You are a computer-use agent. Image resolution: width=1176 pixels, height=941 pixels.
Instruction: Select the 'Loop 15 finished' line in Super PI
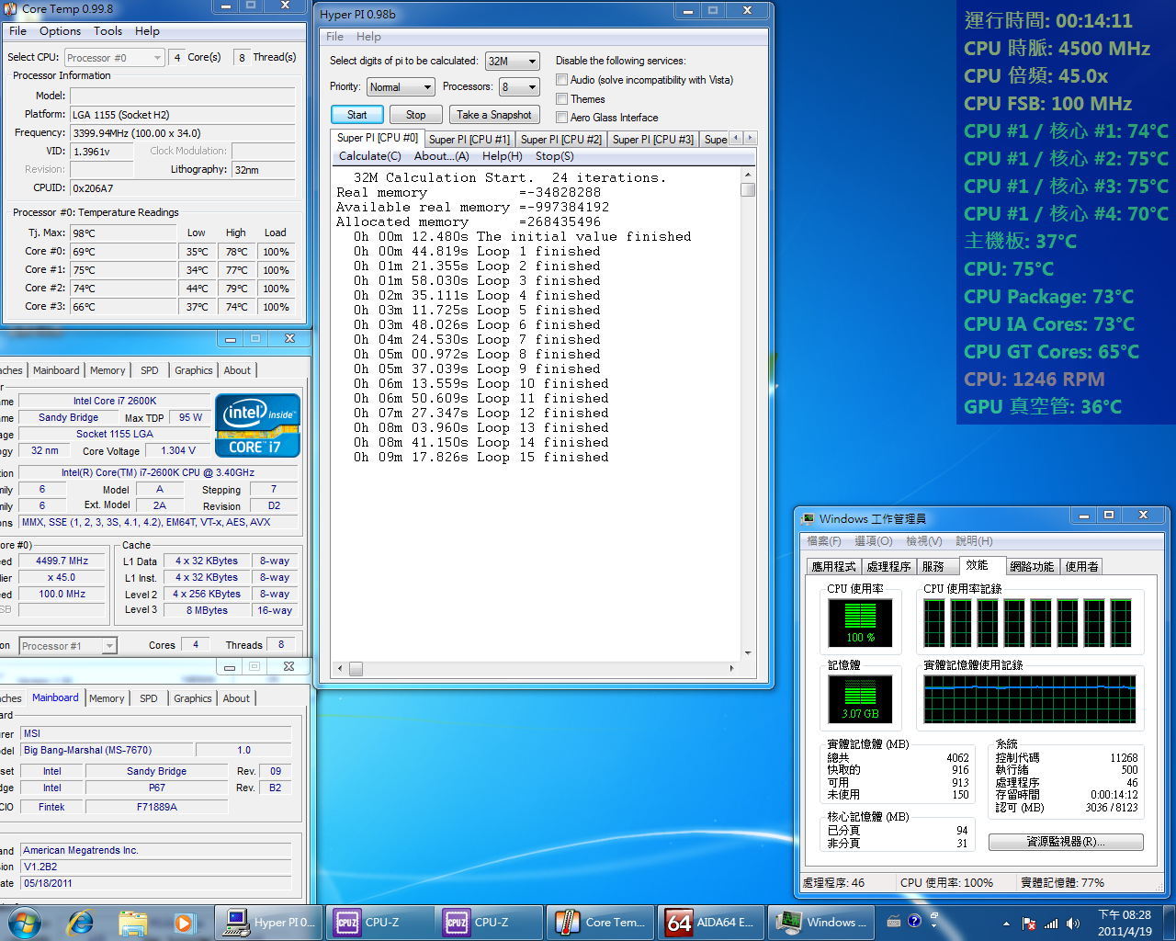pos(481,458)
